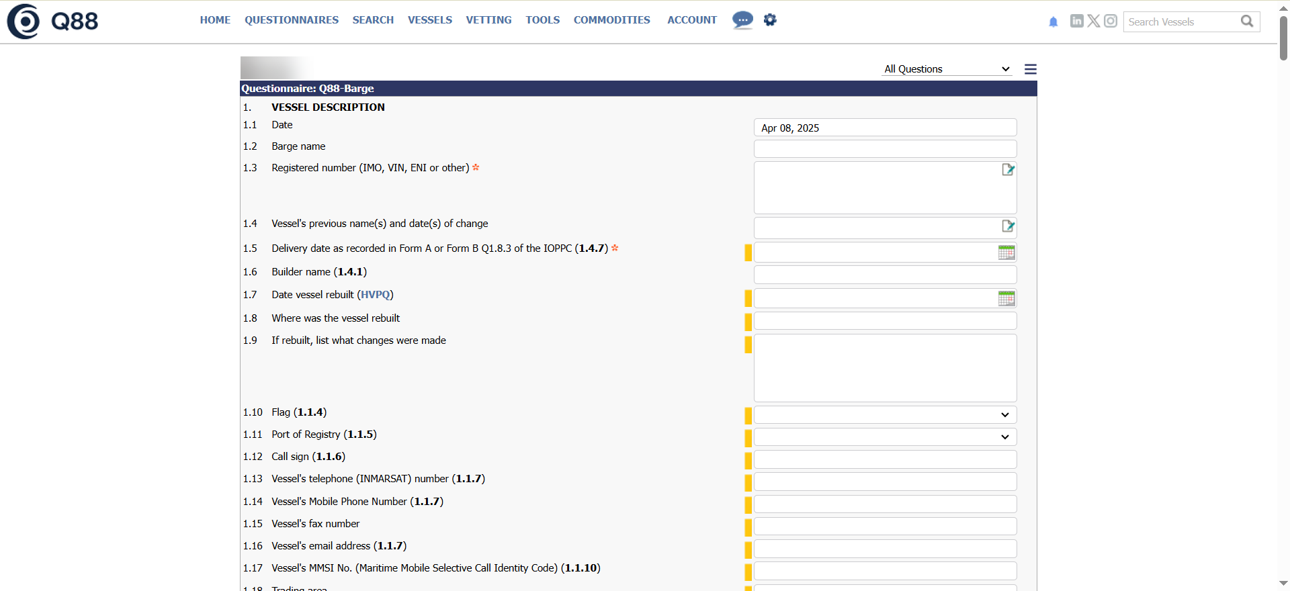
Task: Open the LinkedIn icon link
Action: point(1076,21)
